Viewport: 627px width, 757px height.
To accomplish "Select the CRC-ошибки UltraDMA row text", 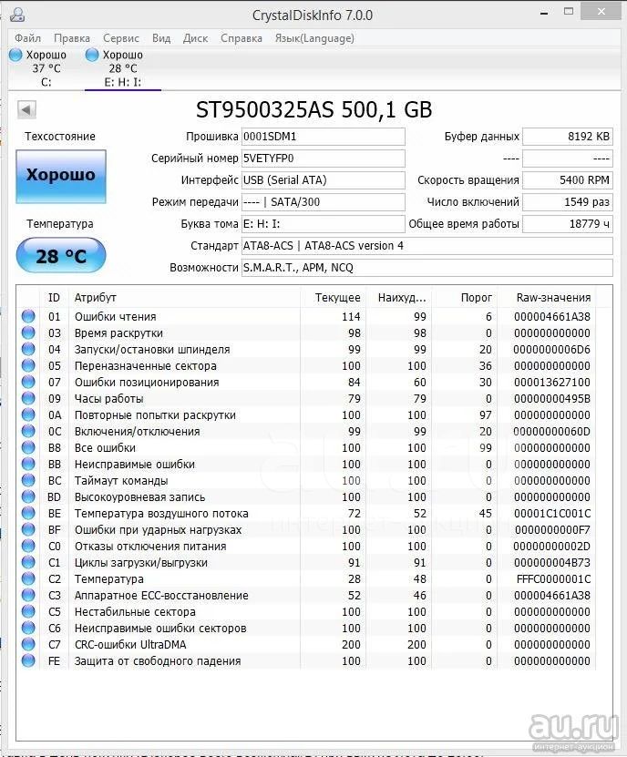I will pyautogui.click(x=130, y=645).
